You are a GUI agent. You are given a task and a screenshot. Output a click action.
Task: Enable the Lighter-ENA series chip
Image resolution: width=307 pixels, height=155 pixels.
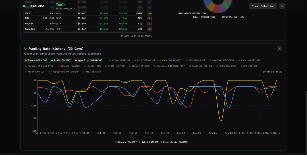point(92,66)
